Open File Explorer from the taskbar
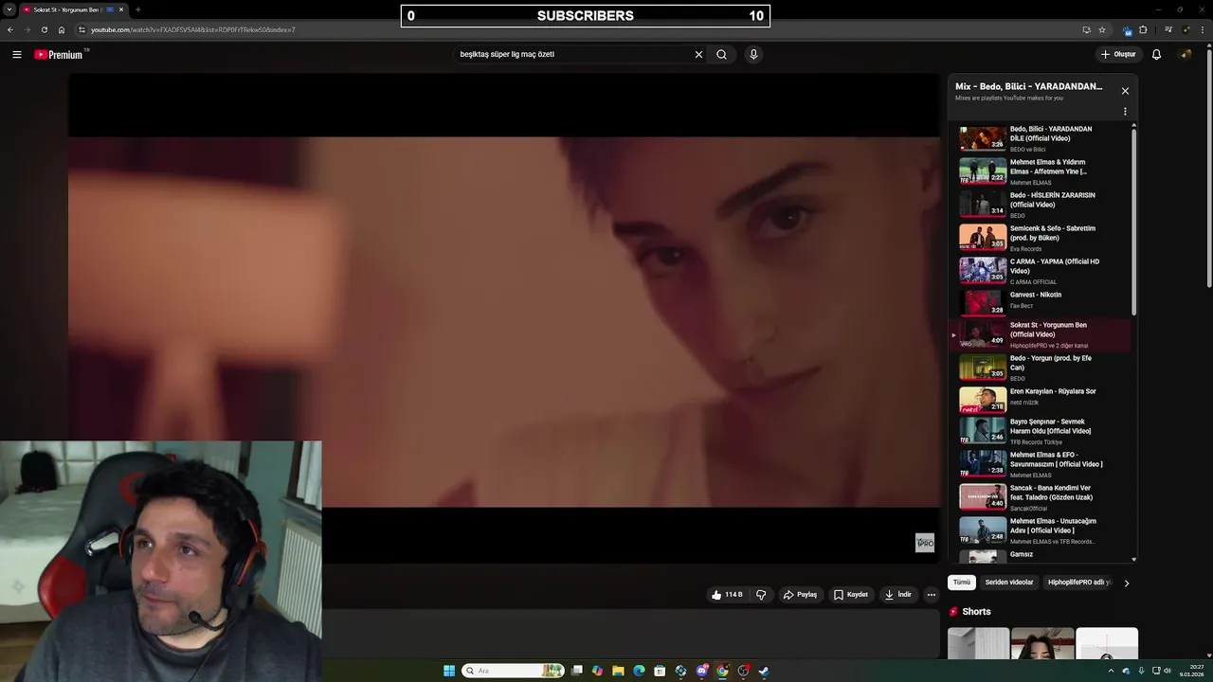 click(x=618, y=671)
